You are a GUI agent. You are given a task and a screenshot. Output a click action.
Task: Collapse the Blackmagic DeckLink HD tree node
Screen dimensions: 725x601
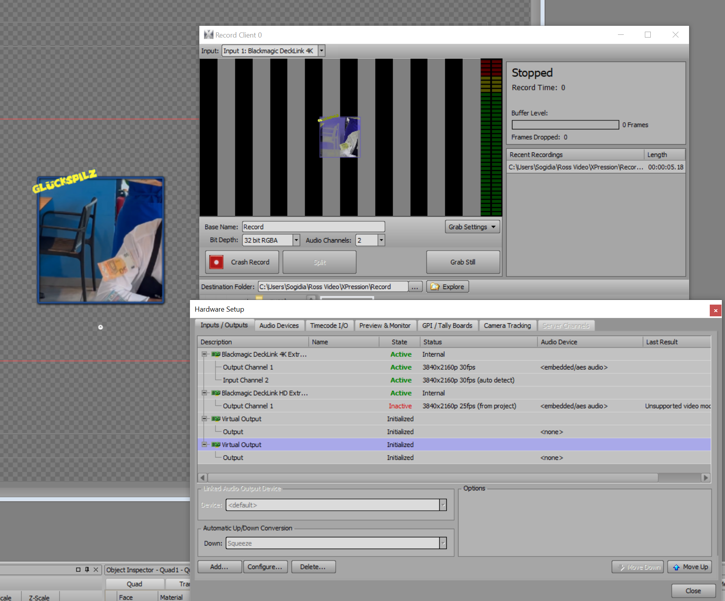204,393
